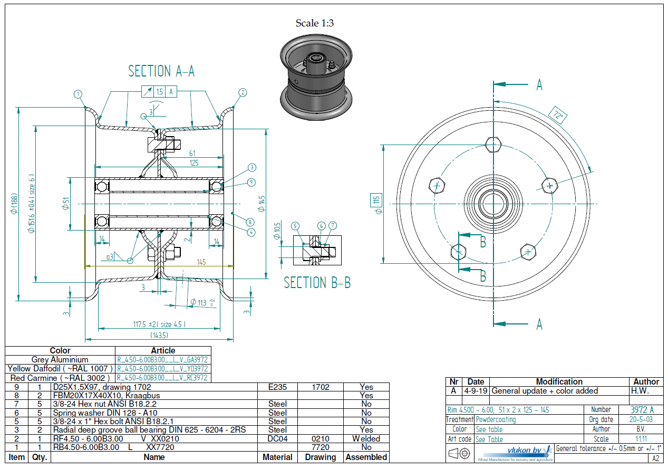Screen dimensions: 668x469
Task: Select the Powdercoating treatment field
Action: 496,420
